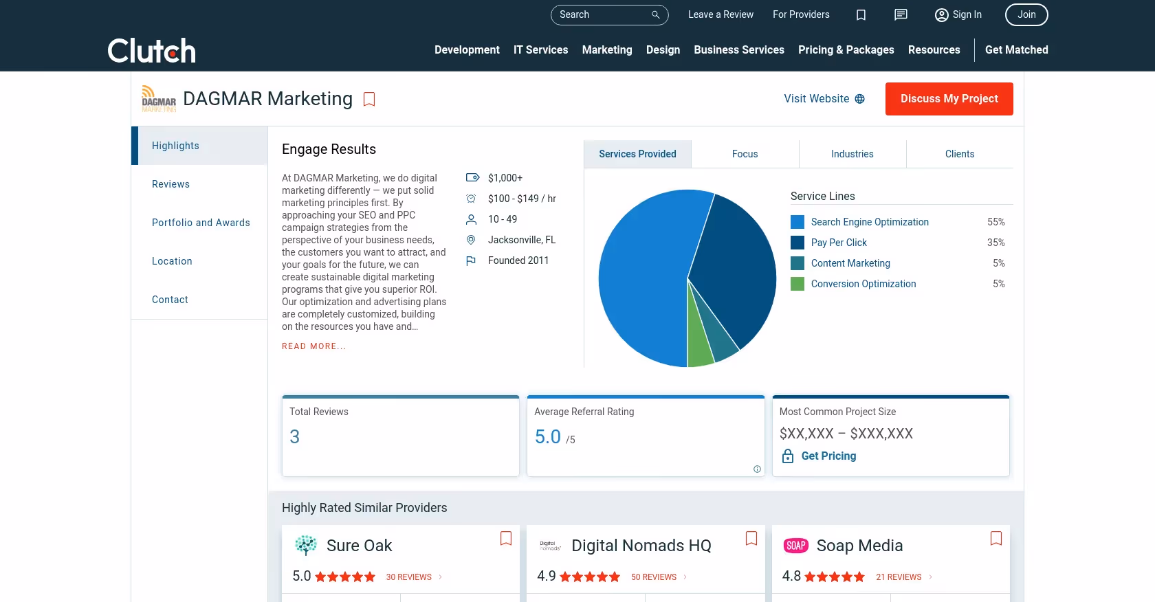Screen dimensions: 1155x602
Task: Open Pricing & Packages menu
Action: coord(846,50)
